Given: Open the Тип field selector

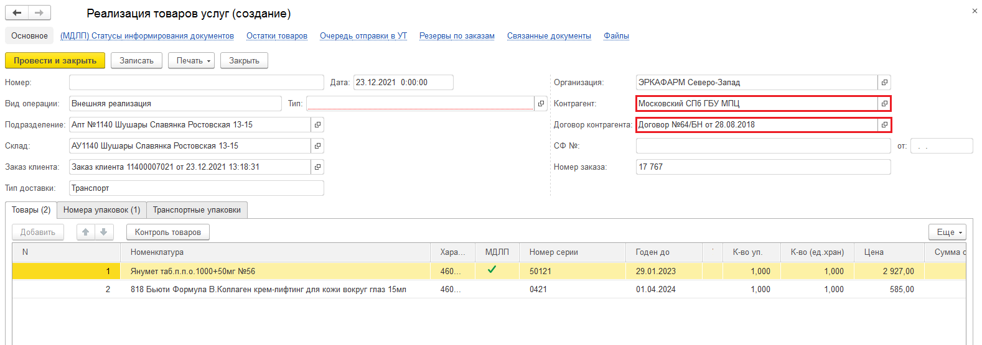Looking at the screenshot, I should [x=541, y=104].
